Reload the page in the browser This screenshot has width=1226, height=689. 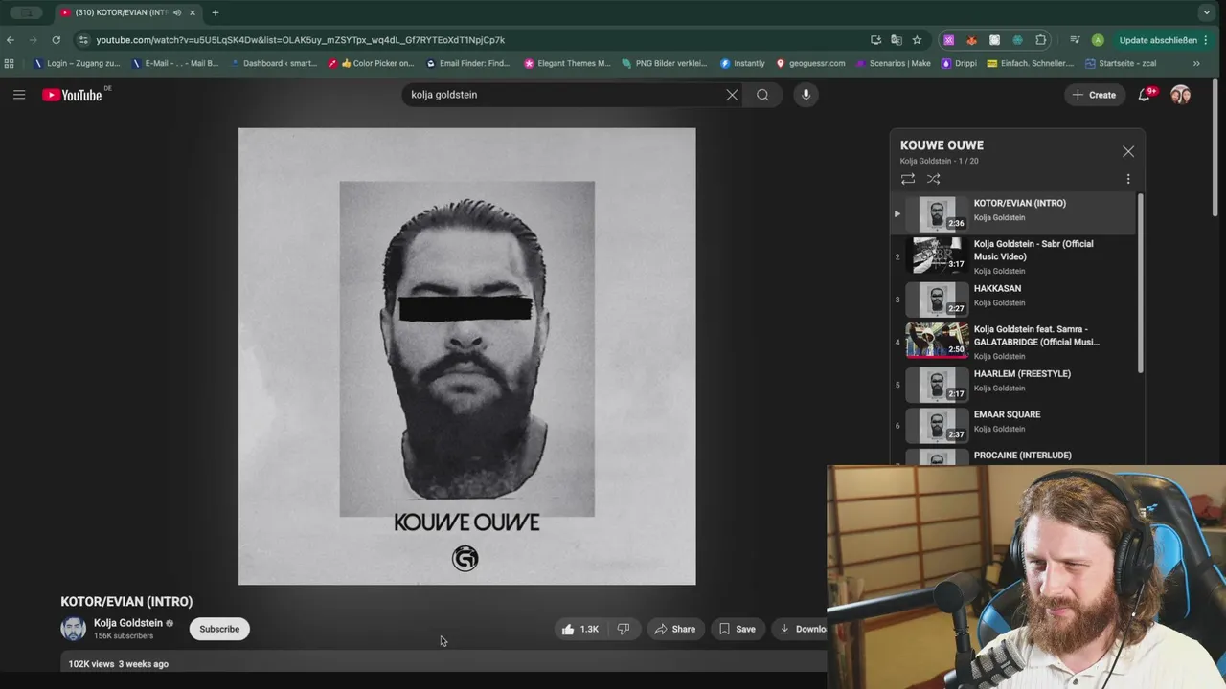coord(57,40)
